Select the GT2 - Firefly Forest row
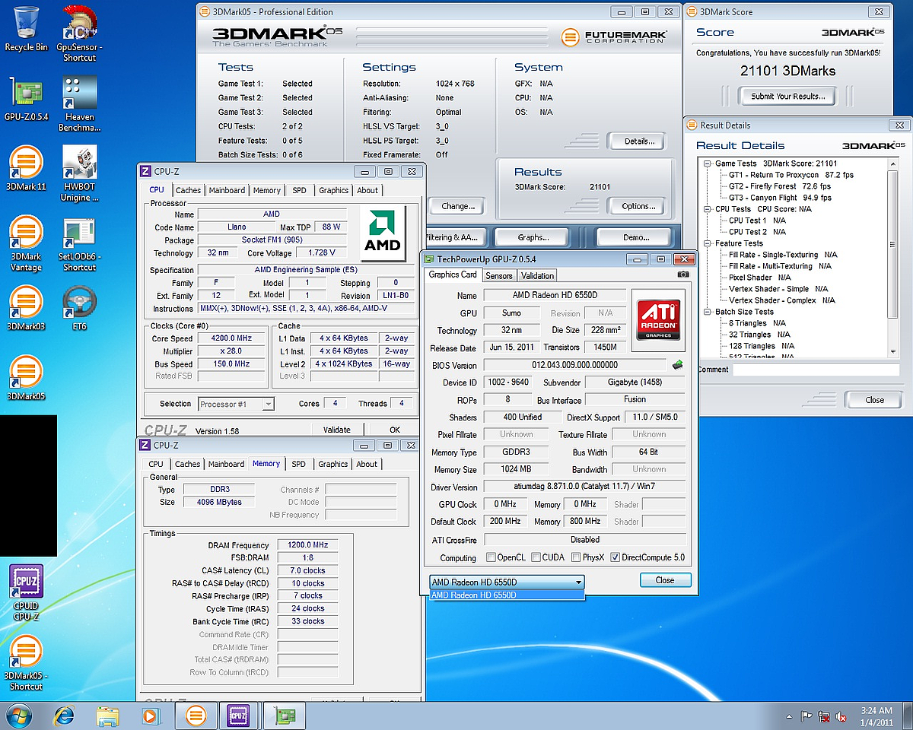This screenshot has height=730, width=913. 779,186
